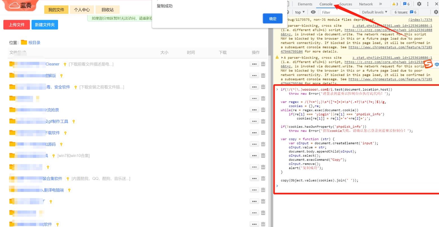Select the Console tab in DevTools
This screenshot has height=227, width=439.
point(326,4)
